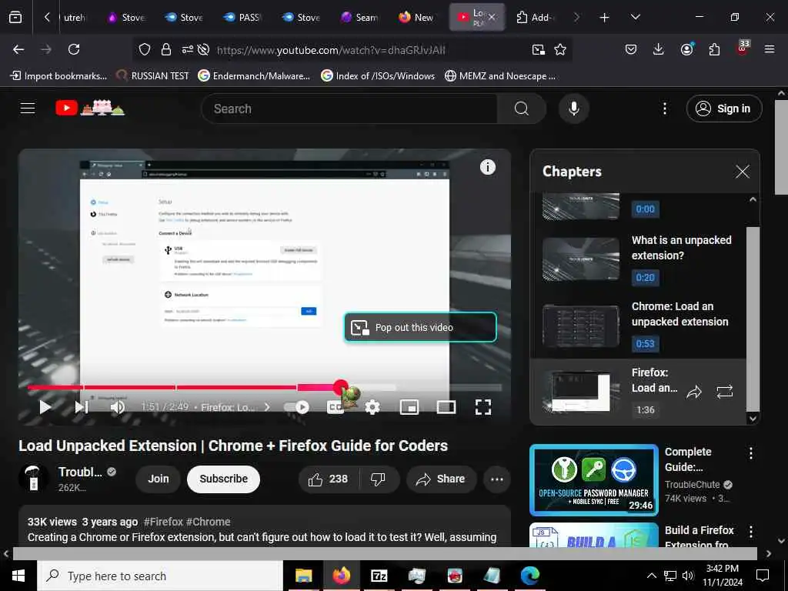Open site permissions icon in the address bar
The width and height of the screenshot is (788, 591).
(188, 49)
